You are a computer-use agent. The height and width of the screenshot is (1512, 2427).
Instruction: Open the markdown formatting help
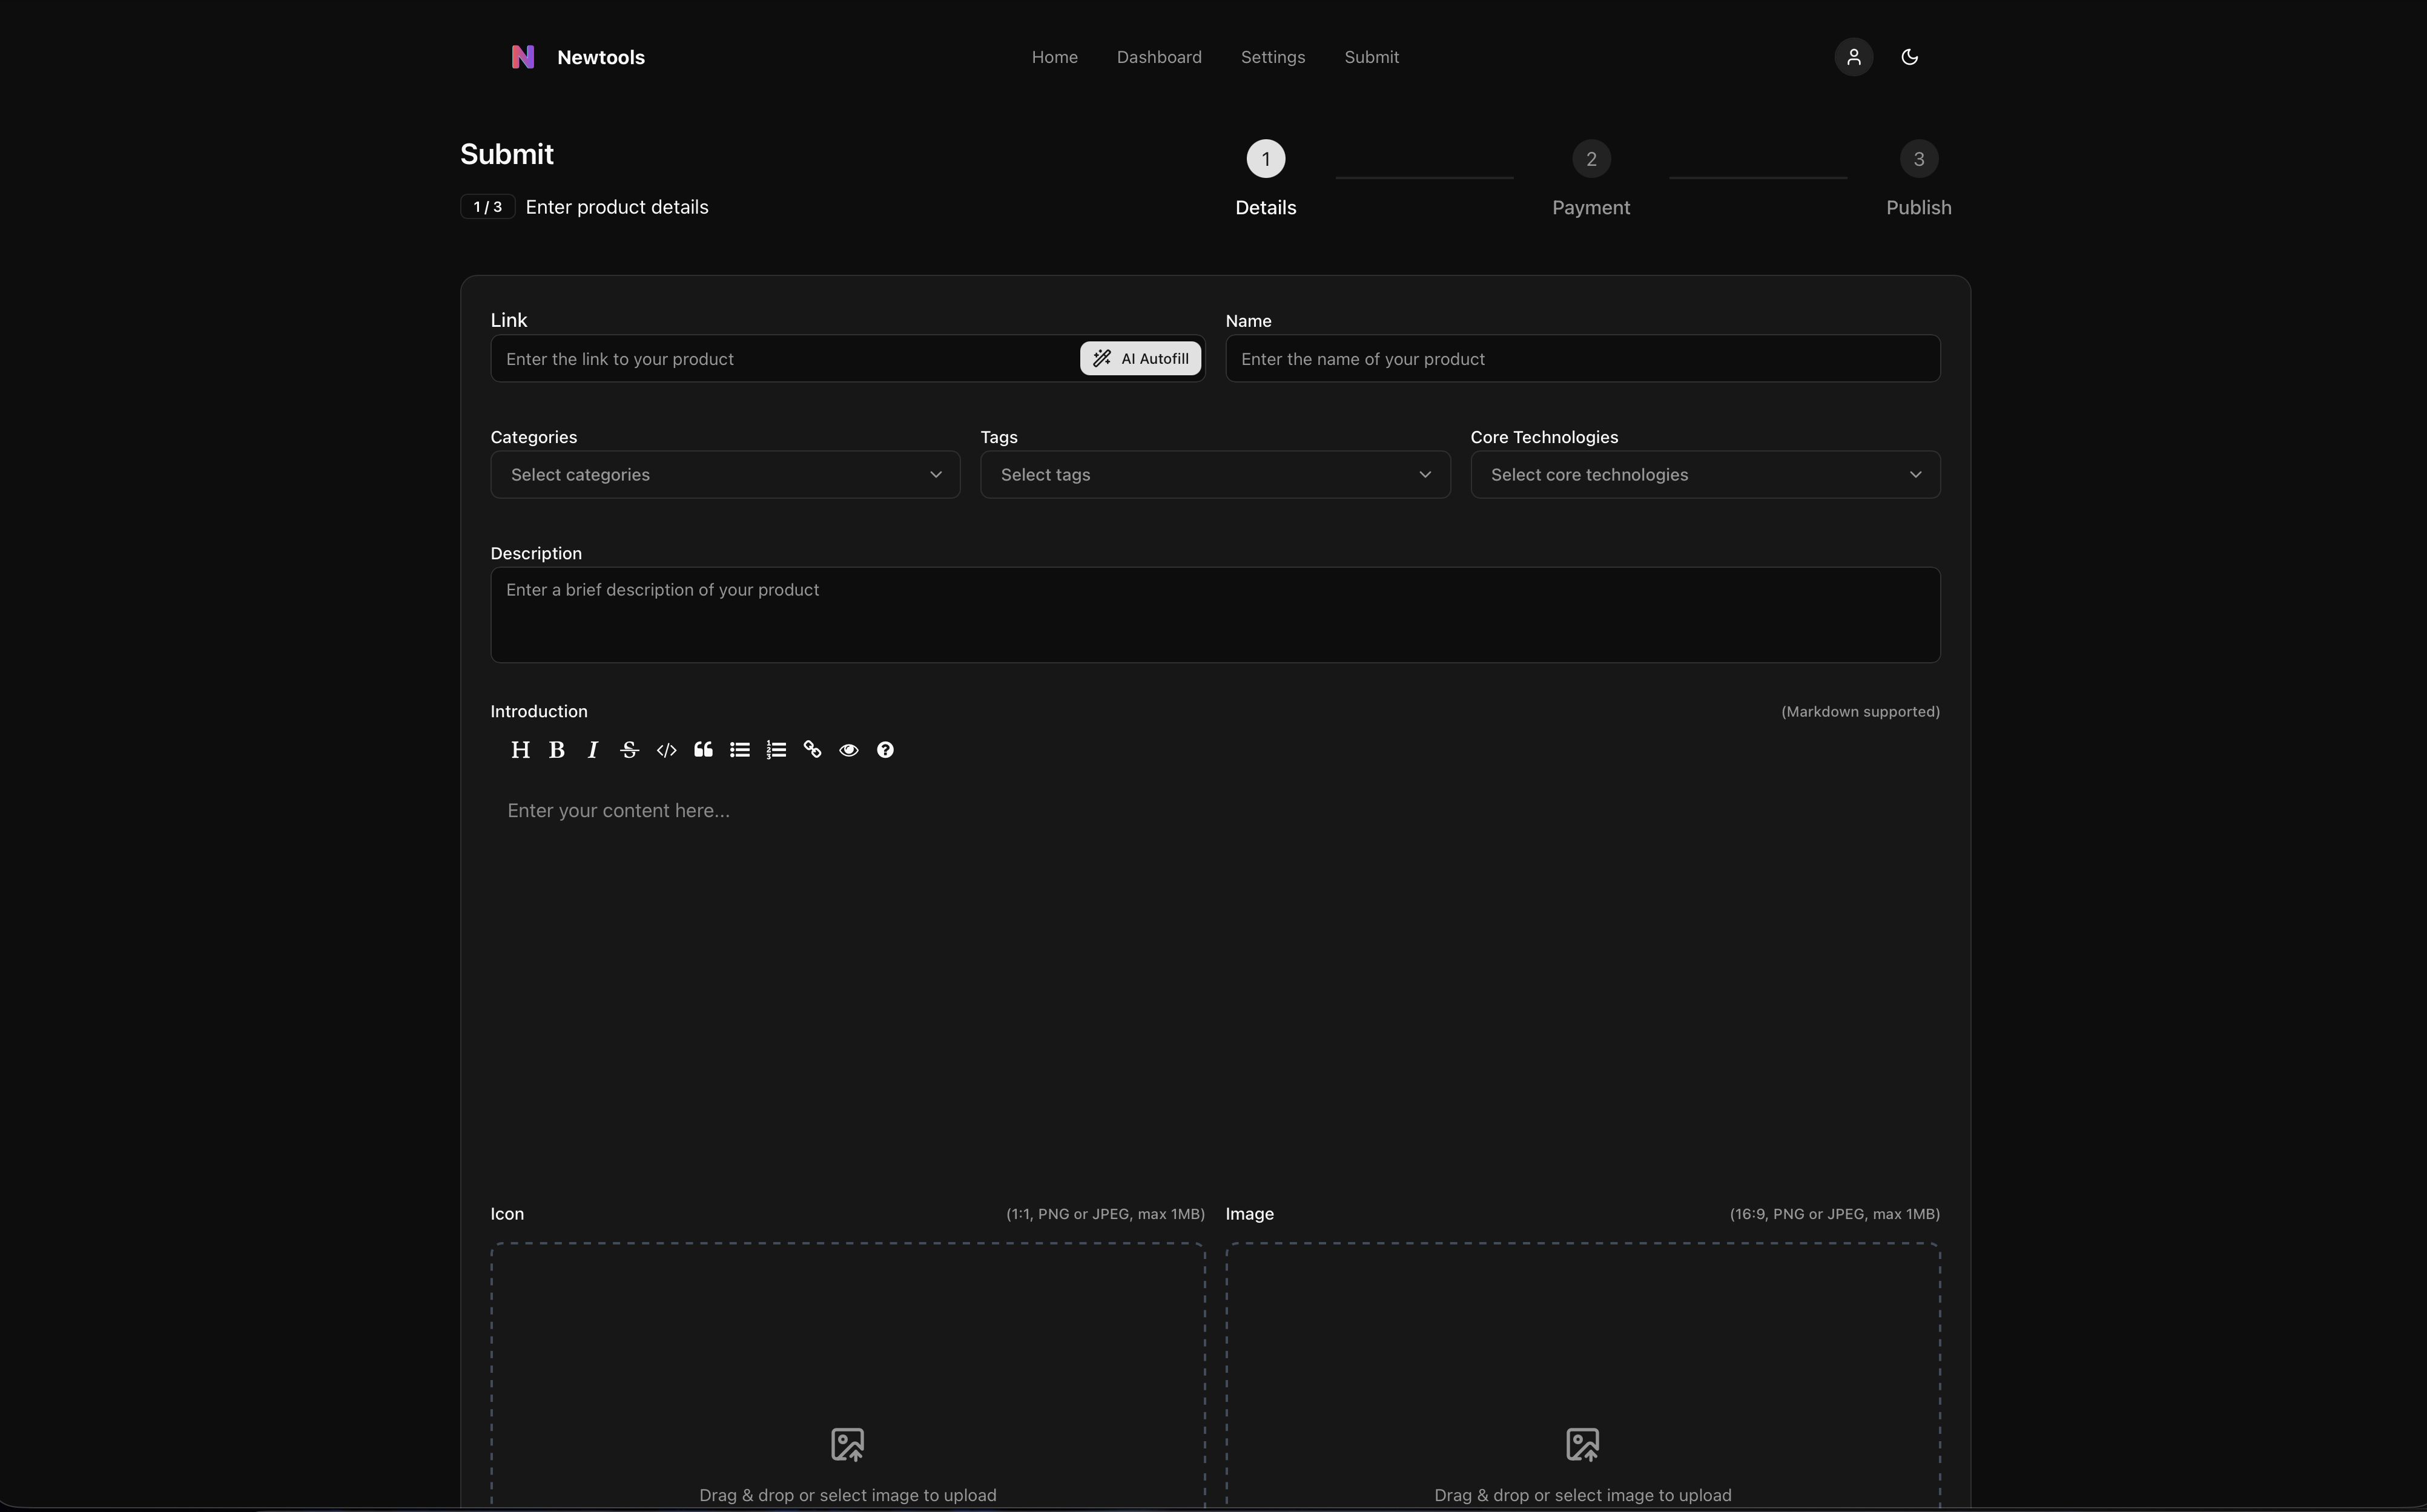tap(884, 749)
